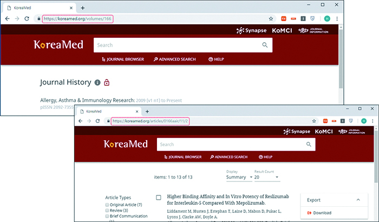Viewport: 379px width, 222px height.
Task: Open Synapse link in the back window
Action: [251, 30]
